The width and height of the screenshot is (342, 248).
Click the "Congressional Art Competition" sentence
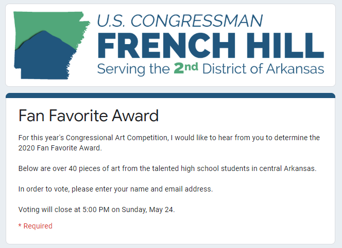[x=169, y=138]
